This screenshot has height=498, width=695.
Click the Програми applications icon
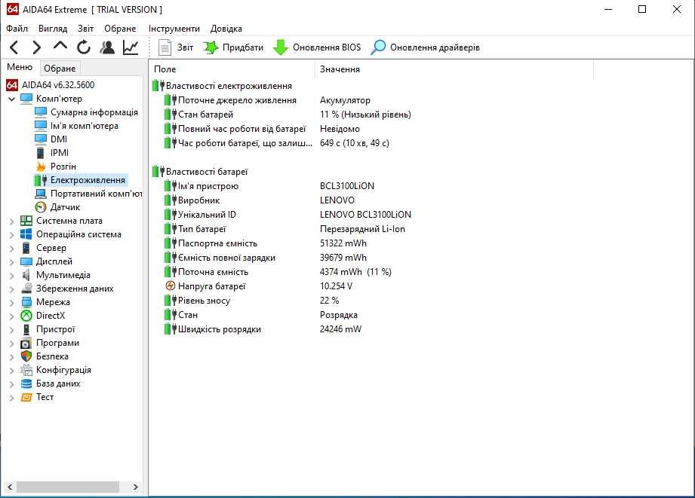pyautogui.click(x=26, y=343)
